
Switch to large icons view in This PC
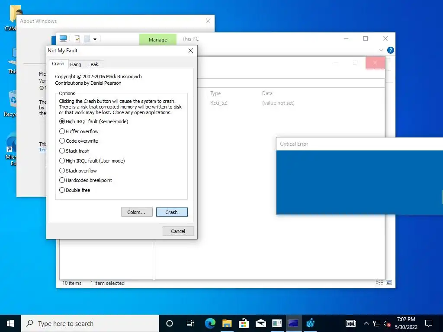tap(389, 283)
